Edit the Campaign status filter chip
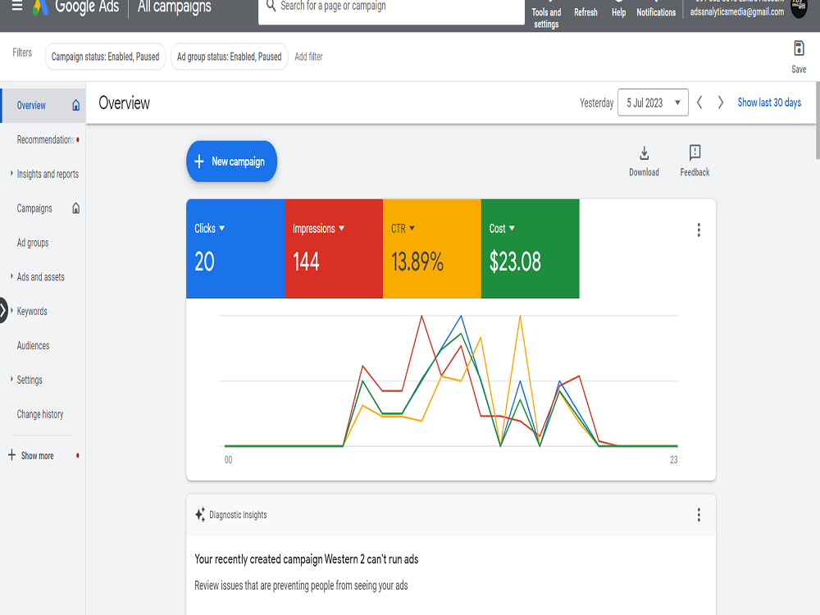The image size is (820, 615). point(105,57)
